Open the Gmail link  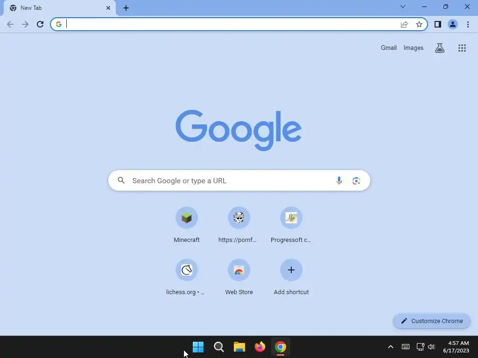[x=389, y=48]
